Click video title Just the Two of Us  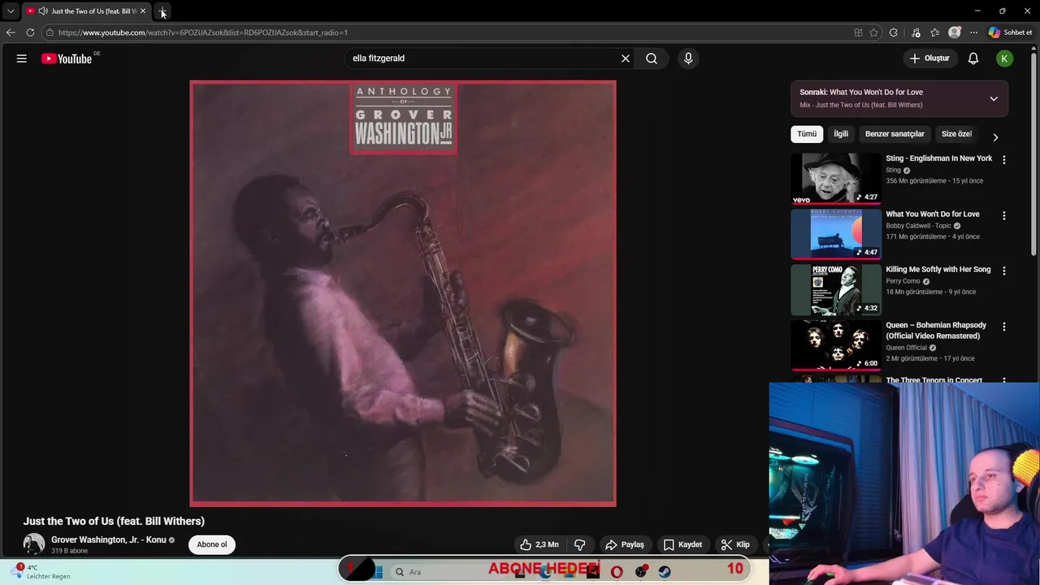[114, 521]
